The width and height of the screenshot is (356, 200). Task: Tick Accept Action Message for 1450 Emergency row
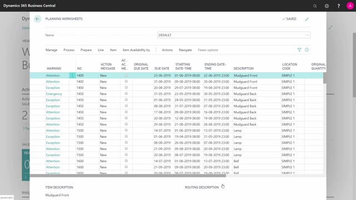click(126, 94)
